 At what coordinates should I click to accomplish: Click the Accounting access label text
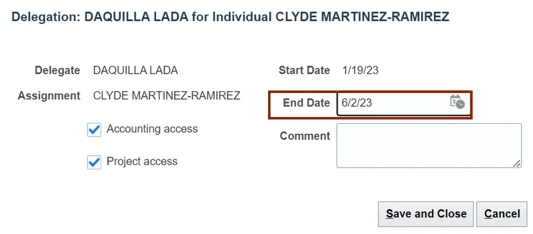point(152,129)
